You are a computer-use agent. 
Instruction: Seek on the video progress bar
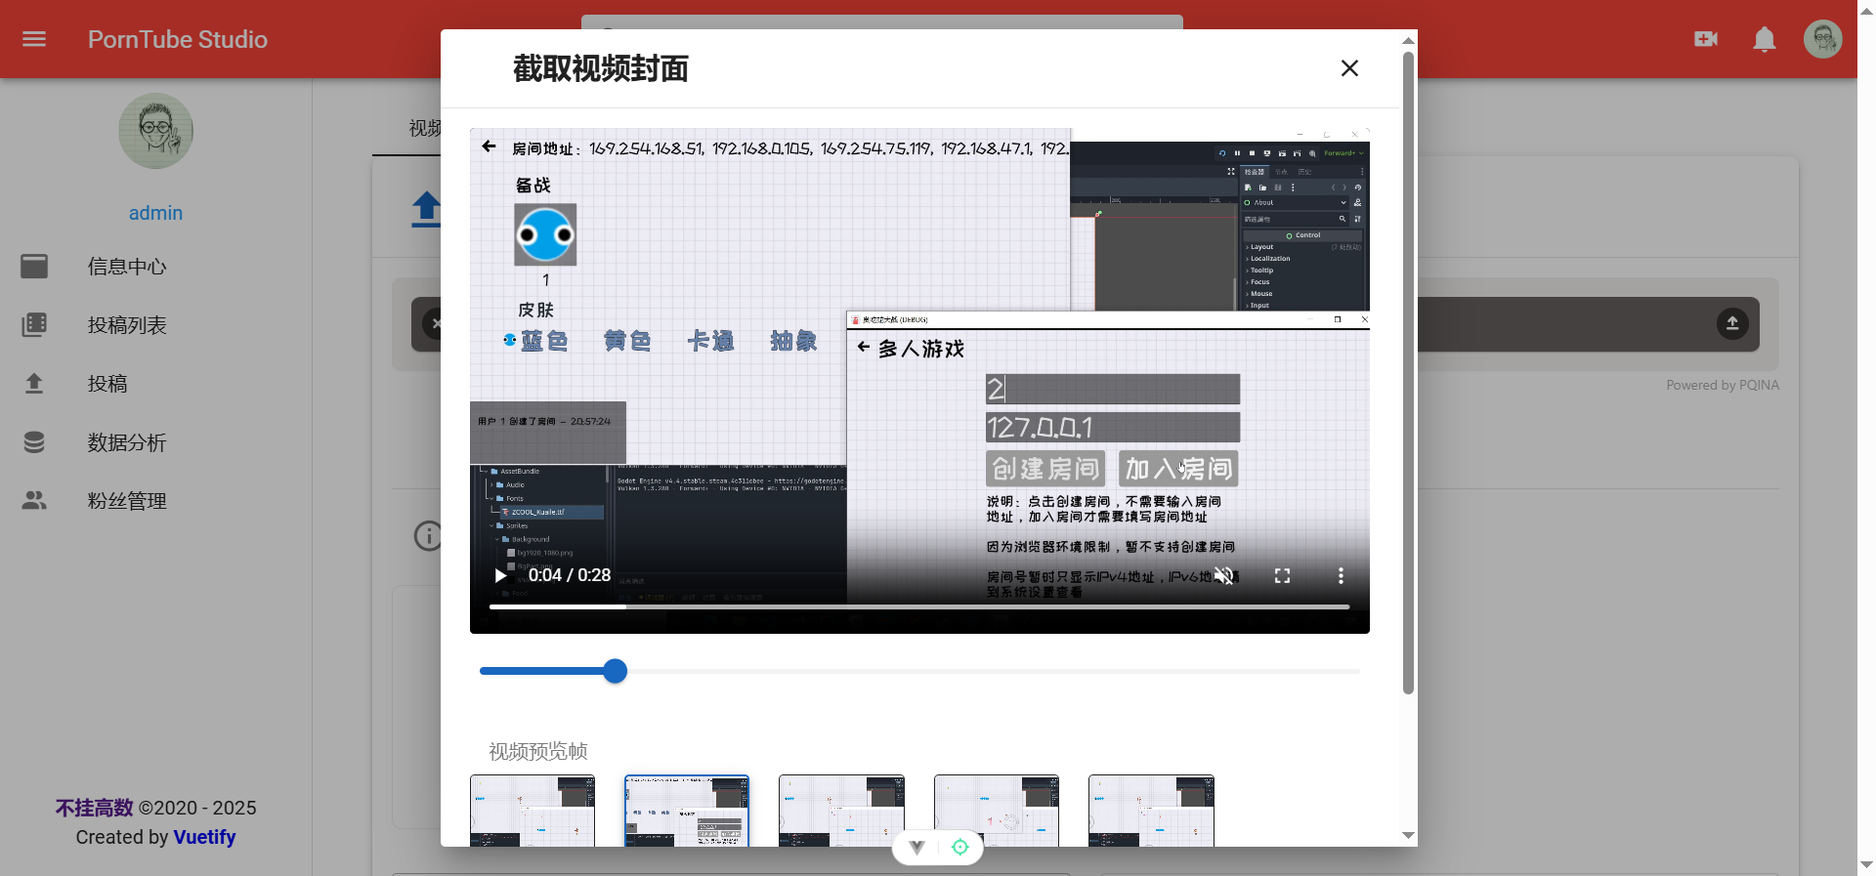tap(919, 607)
